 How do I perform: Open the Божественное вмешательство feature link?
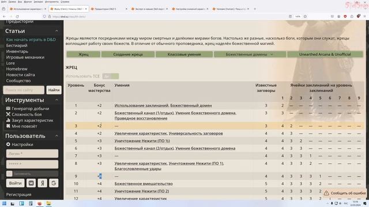pos(144,184)
